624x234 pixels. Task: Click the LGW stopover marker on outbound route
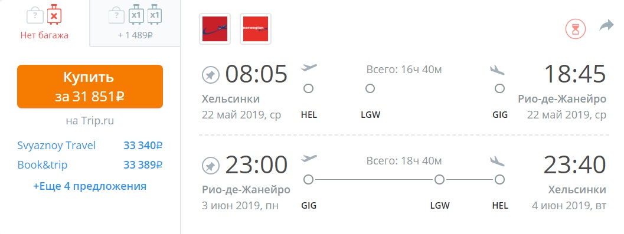[x=370, y=88]
